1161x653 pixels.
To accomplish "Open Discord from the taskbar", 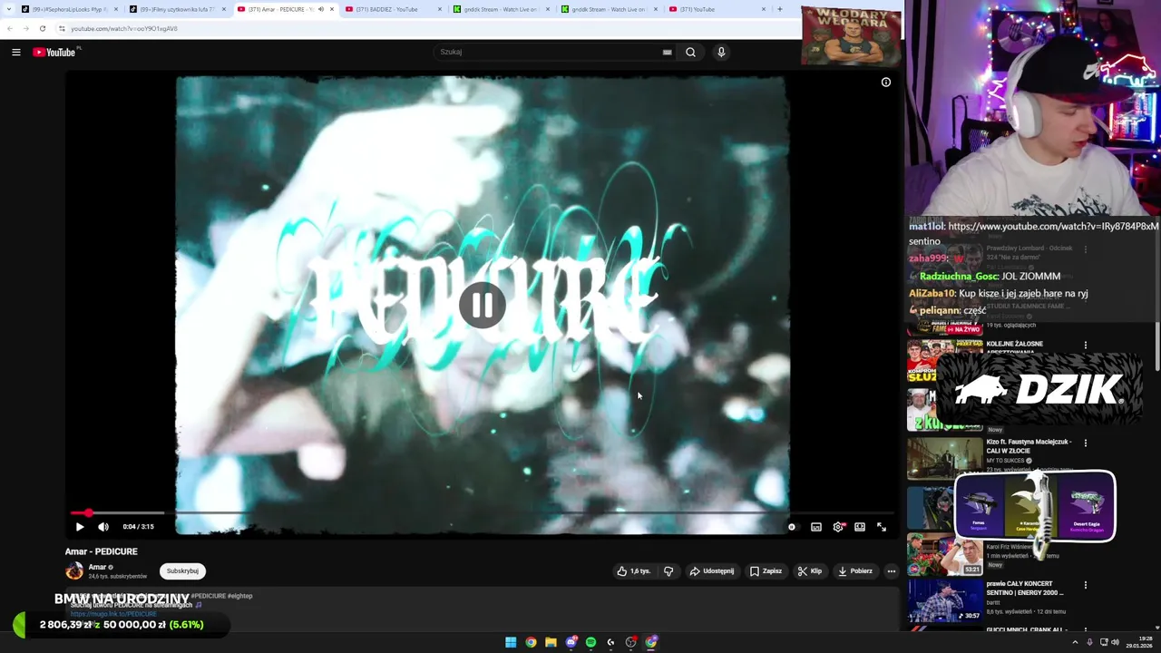I will click(571, 642).
